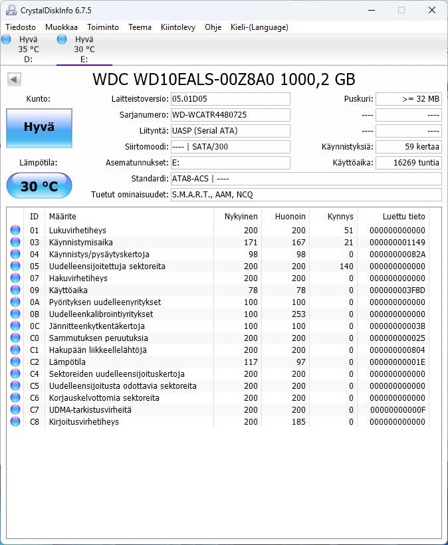Viewport: 448px width, 545px height.
Task: Select worst value 185
Action: (298, 422)
